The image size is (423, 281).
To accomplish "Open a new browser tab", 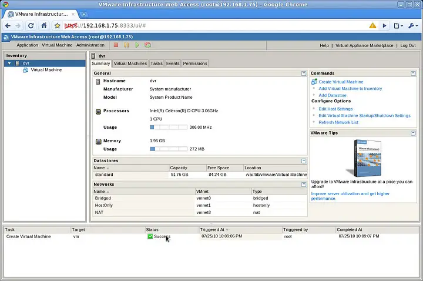I will [83, 14].
